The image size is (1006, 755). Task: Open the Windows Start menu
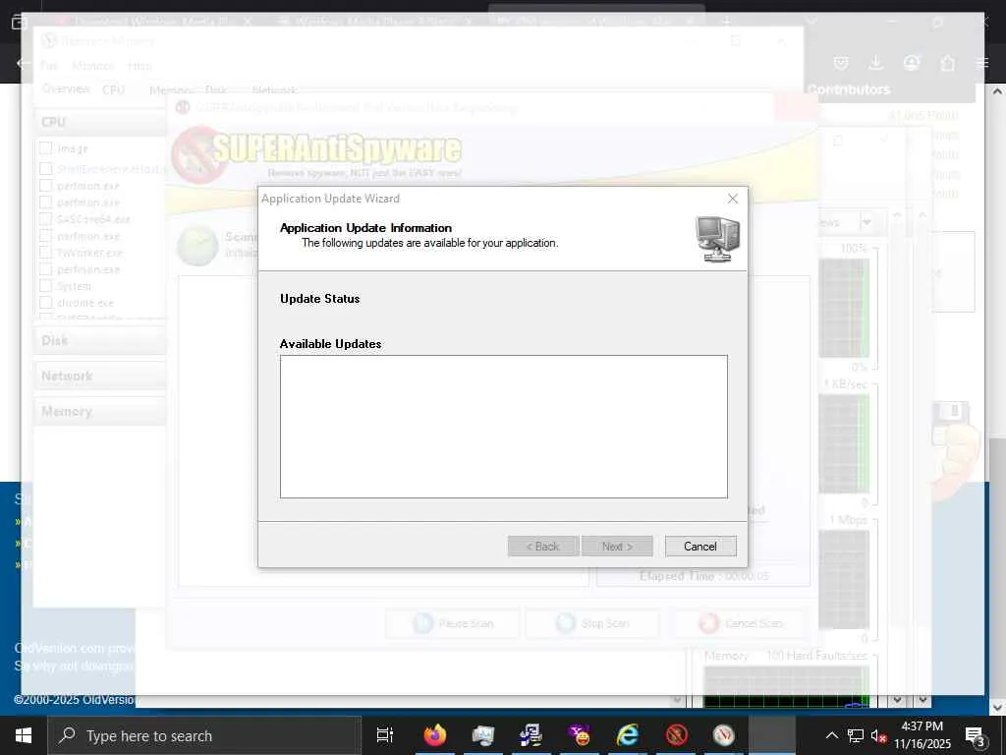pyautogui.click(x=24, y=735)
